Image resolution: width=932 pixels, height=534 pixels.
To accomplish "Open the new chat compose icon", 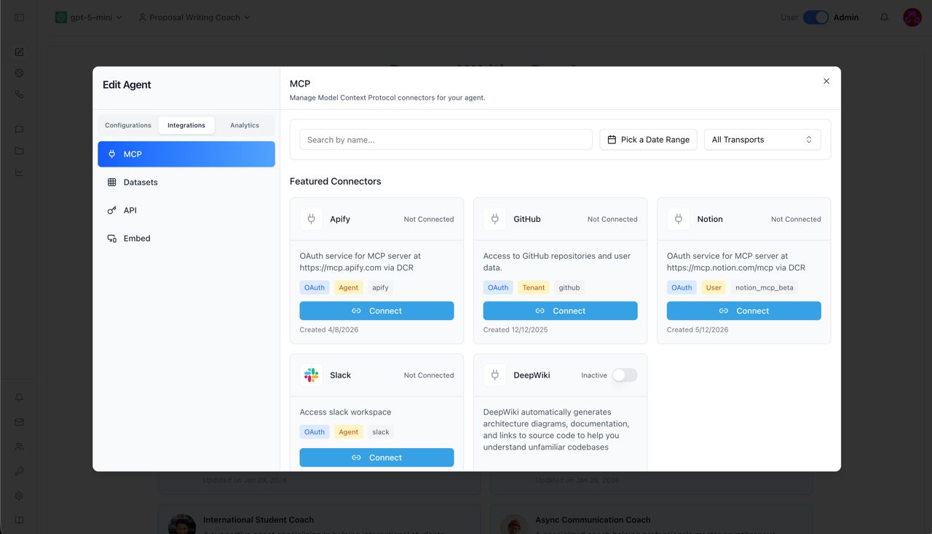I will (20, 52).
